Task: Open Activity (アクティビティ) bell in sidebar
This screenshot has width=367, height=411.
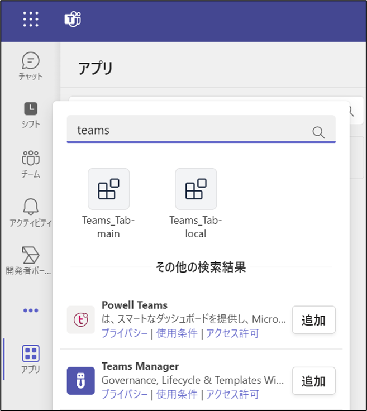Action: 31,212
